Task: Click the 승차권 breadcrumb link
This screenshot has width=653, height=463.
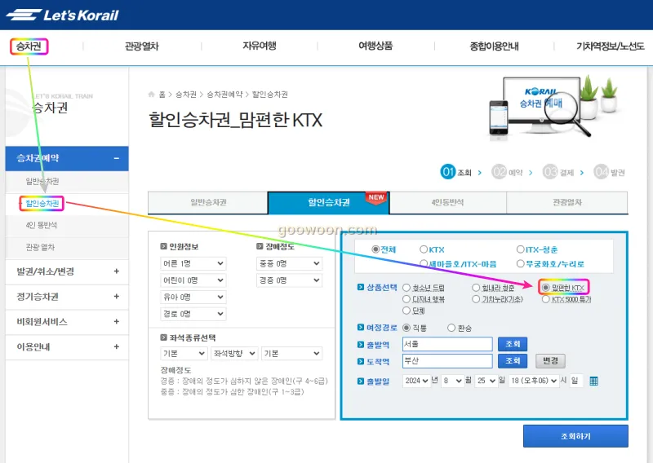Action: pyautogui.click(x=186, y=95)
